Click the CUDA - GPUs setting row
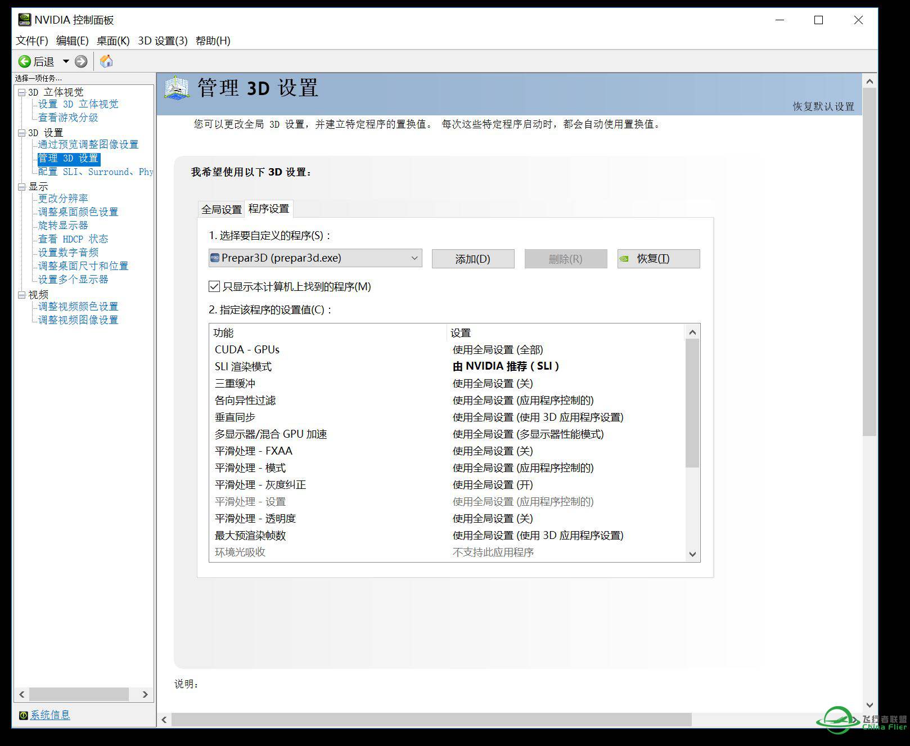The image size is (910, 746). 448,350
